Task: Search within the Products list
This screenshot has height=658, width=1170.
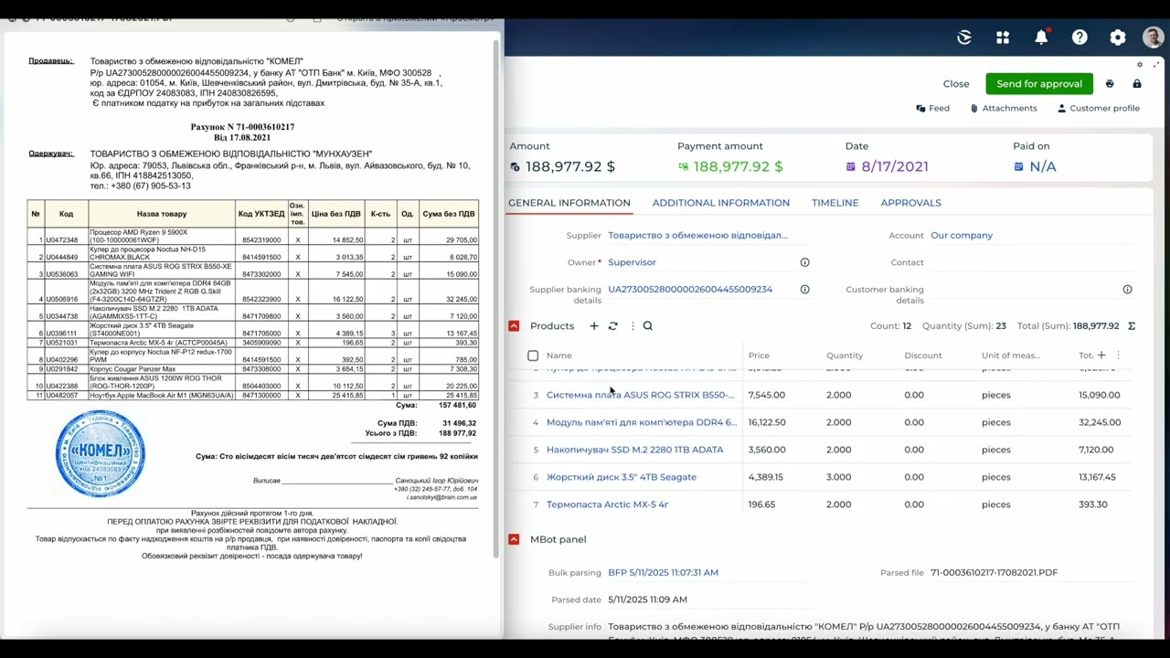Action: [648, 326]
